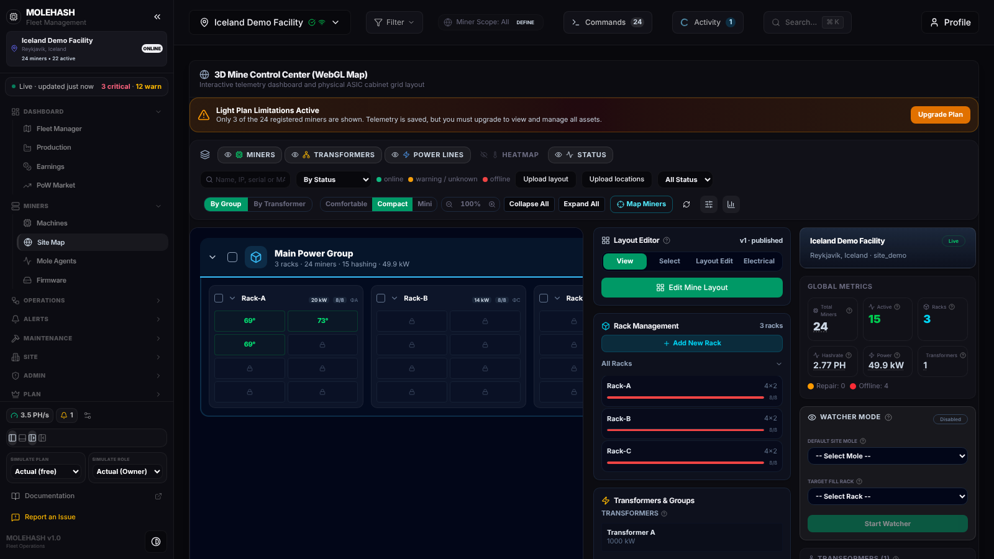
Task: Enable the HEATMAP layer
Action: point(509,155)
